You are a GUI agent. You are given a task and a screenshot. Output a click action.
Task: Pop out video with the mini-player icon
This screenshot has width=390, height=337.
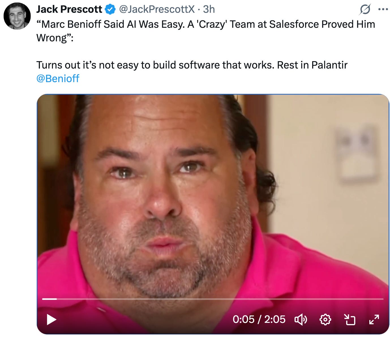[x=350, y=320]
